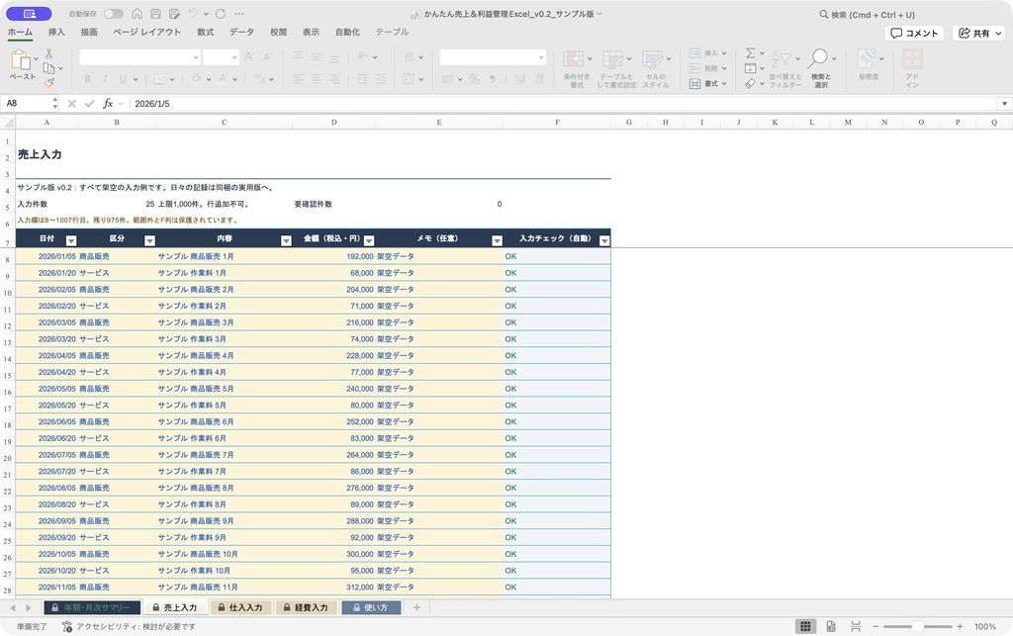1013x636 pixels.
Task: Open the 校閲 ribbon tab
Action: (278, 32)
